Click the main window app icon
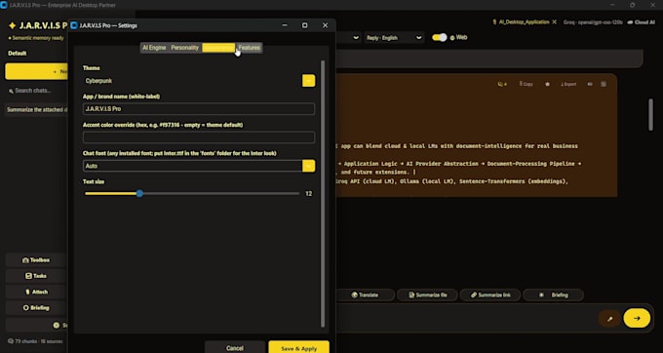 (4, 5)
